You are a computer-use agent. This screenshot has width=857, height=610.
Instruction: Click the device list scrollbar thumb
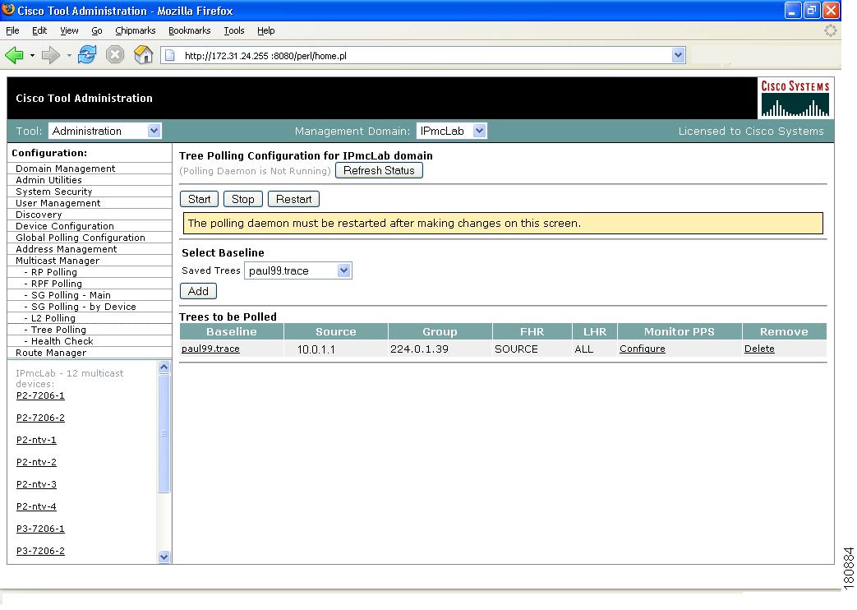pyautogui.click(x=164, y=433)
